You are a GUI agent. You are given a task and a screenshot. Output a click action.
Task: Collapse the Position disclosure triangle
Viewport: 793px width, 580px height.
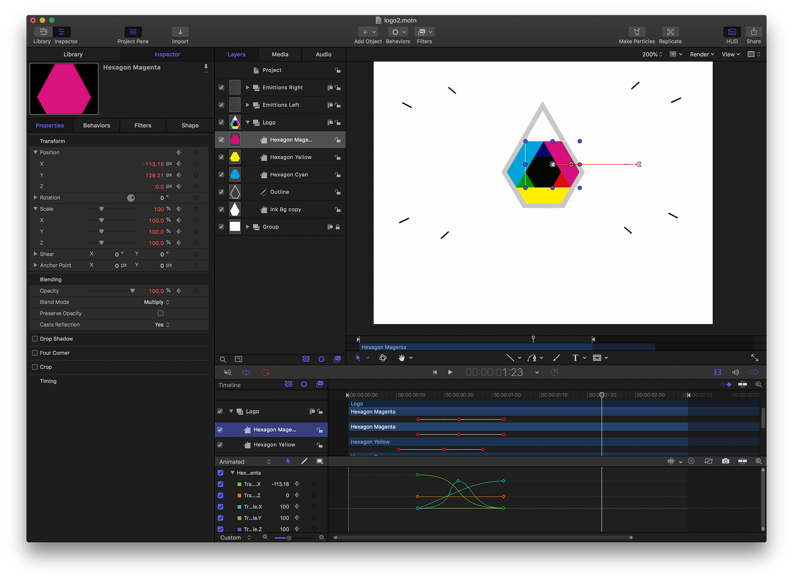35,153
